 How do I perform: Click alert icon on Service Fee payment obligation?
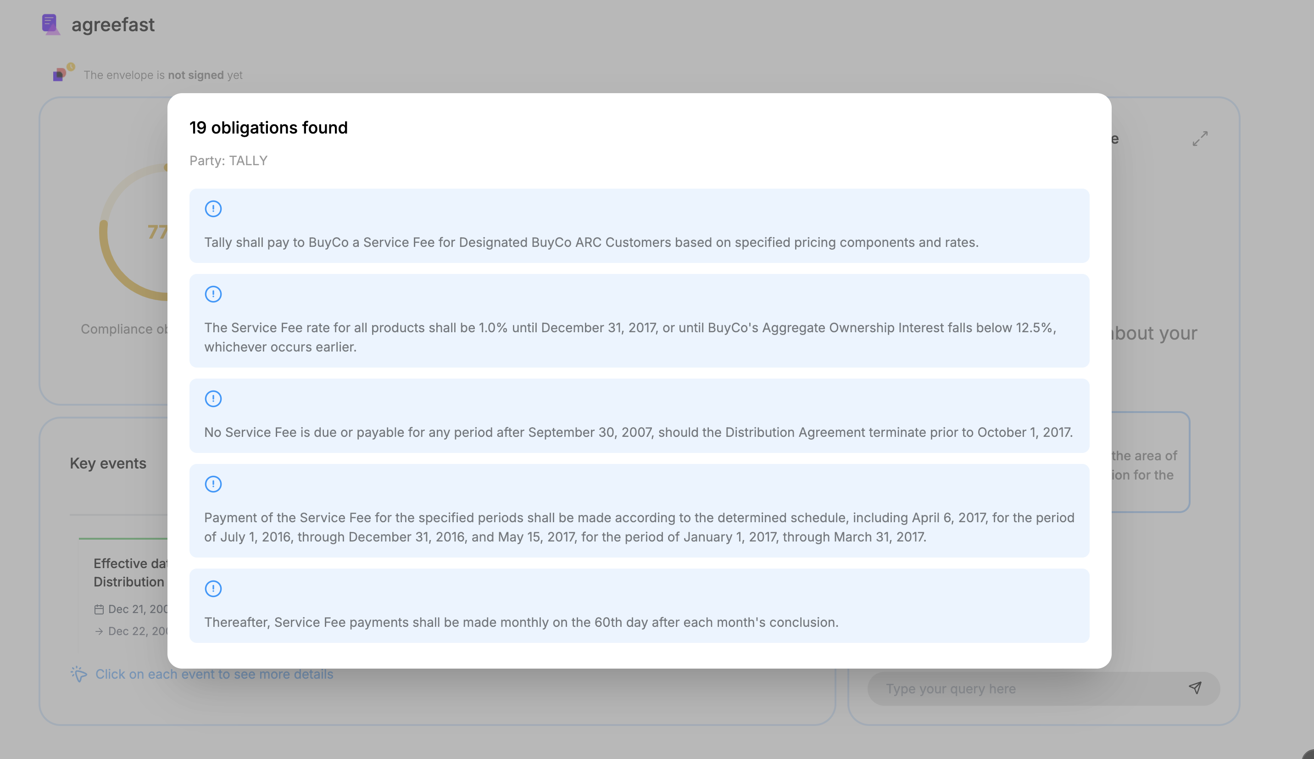coord(213,209)
